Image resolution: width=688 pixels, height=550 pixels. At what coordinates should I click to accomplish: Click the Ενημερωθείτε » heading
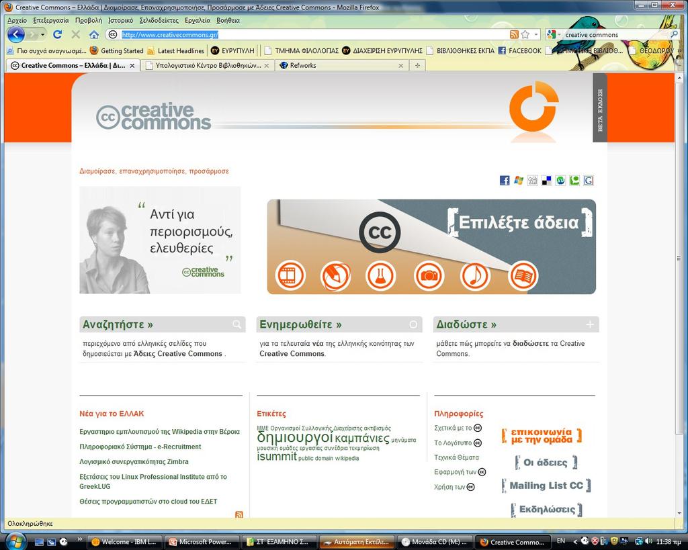coord(300,324)
